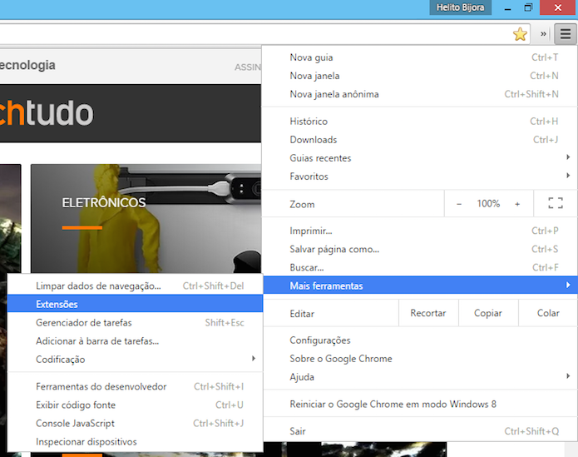
Task: Toggle fullscreen mode icon next to Zoom
Action: pyautogui.click(x=556, y=203)
